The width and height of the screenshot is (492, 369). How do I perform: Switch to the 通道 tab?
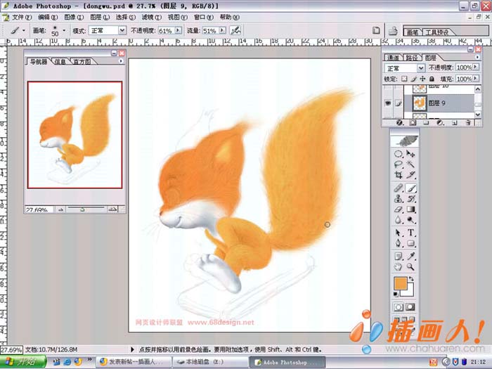(x=393, y=58)
